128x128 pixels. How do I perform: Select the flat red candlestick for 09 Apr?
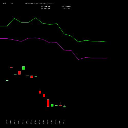11,67
